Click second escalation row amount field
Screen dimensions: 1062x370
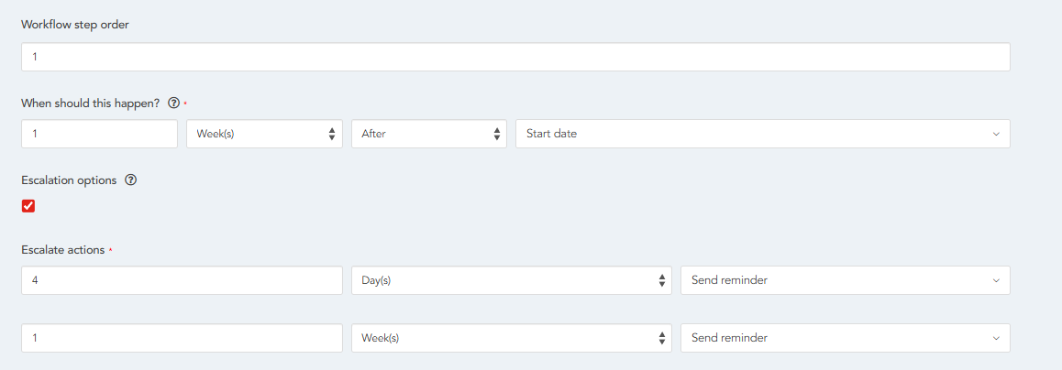click(x=182, y=338)
